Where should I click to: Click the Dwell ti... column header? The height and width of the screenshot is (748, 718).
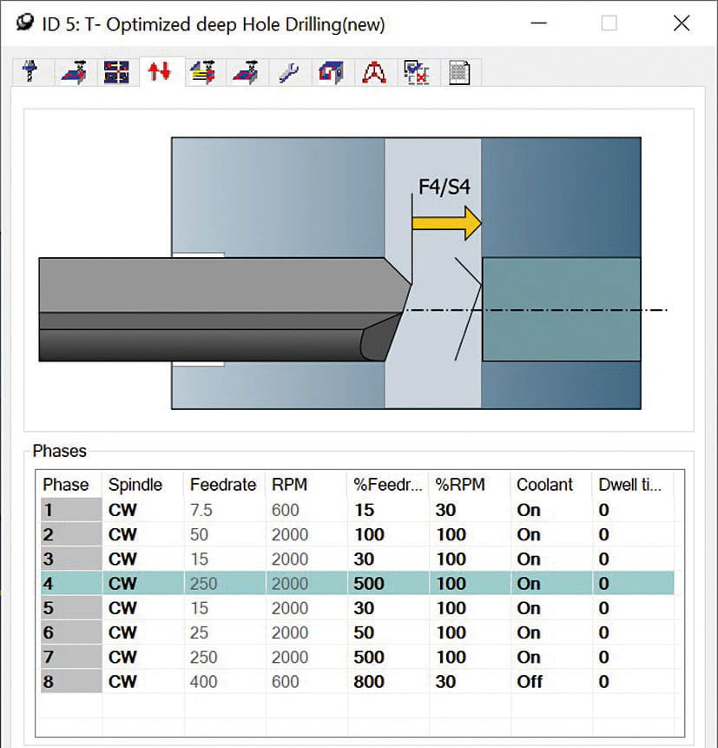pos(629,485)
